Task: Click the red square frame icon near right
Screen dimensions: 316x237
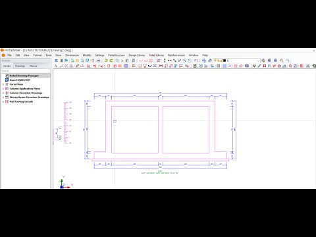Action: point(265,66)
